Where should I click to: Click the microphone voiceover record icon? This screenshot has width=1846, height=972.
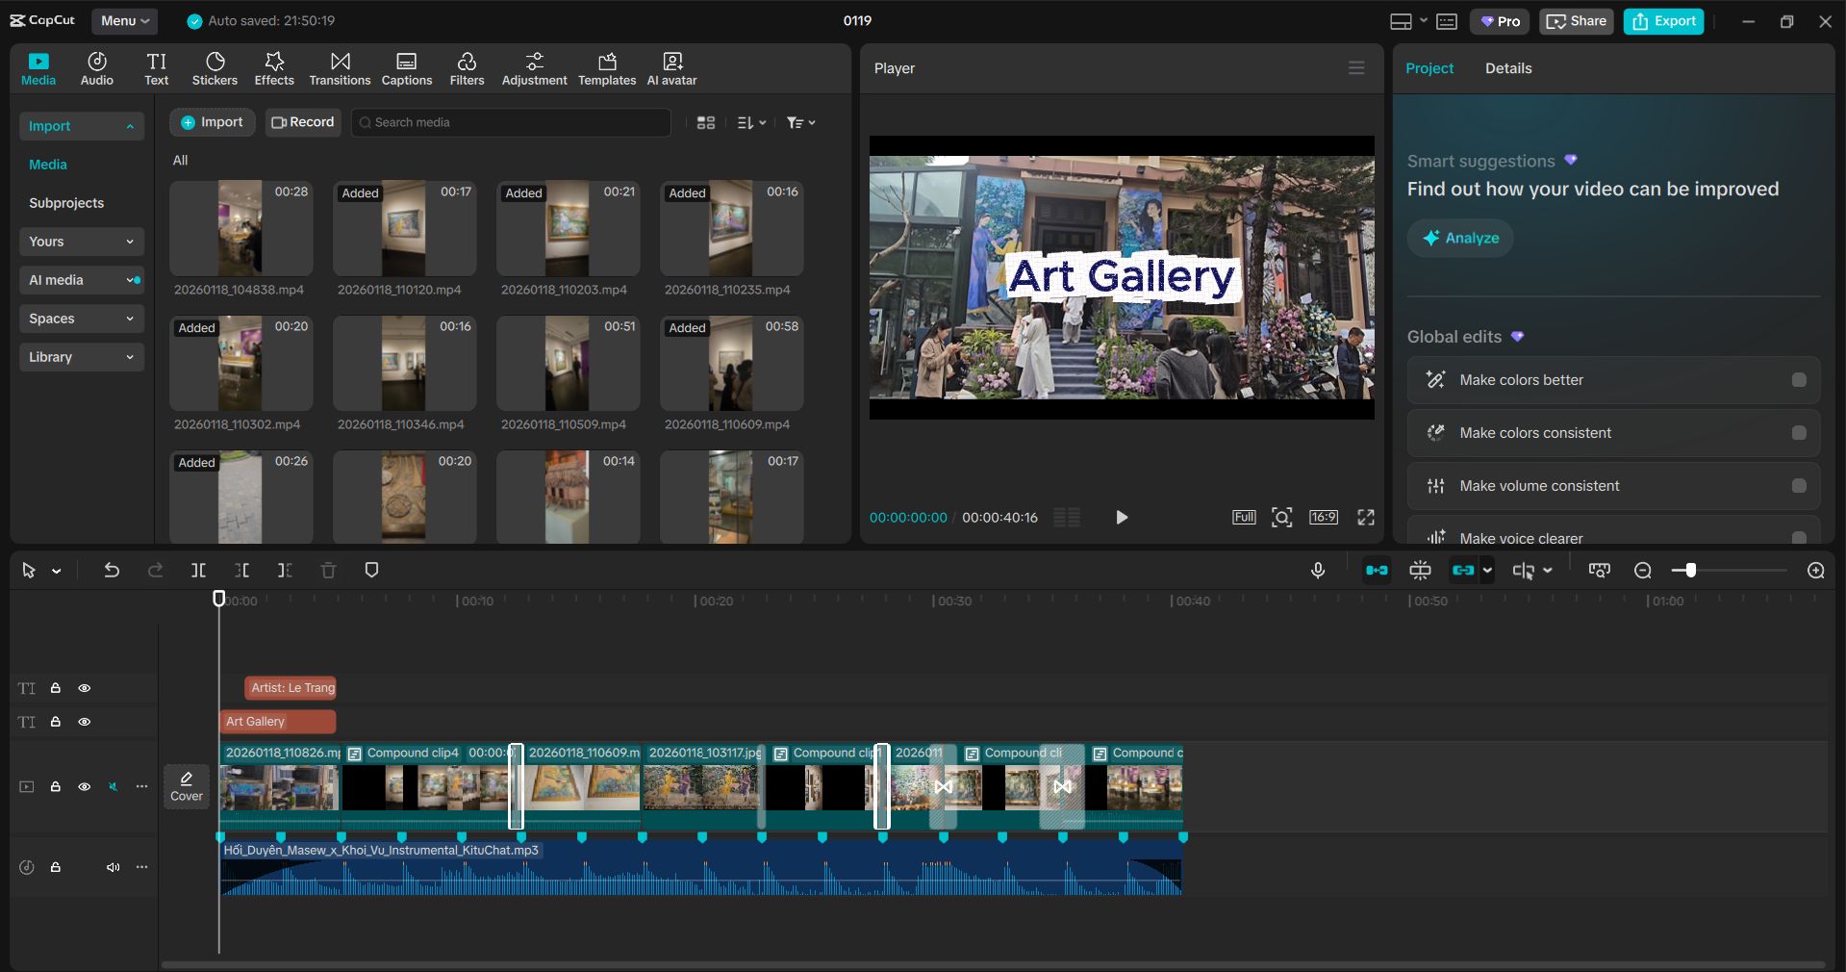pyautogui.click(x=1318, y=571)
